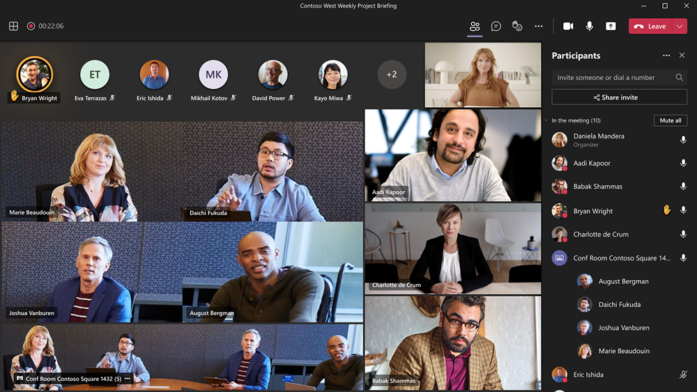Collapse the "In the meeting (10)" section
Viewport: 697px width, 392px height.
(x=546, y=120)
